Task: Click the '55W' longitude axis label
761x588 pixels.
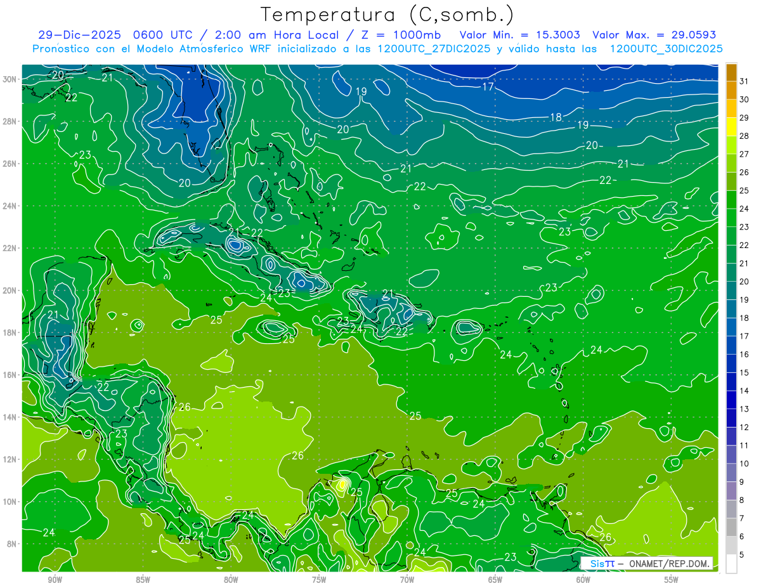Action: (672, 580)
